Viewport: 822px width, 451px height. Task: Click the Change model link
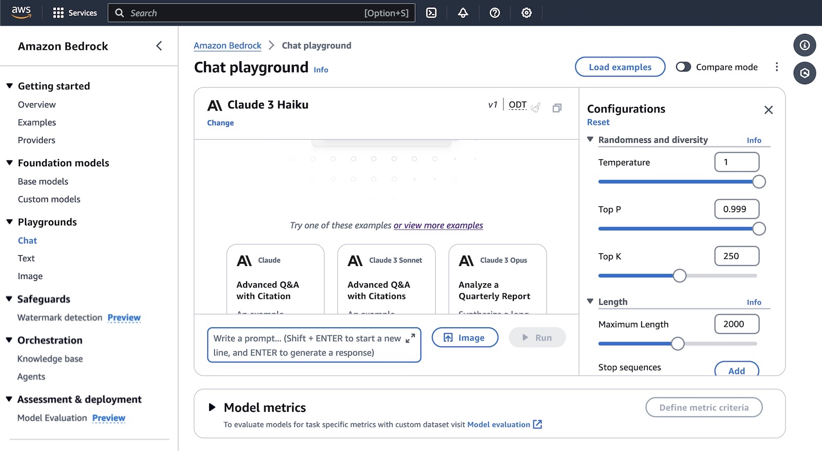pos(220,123)
